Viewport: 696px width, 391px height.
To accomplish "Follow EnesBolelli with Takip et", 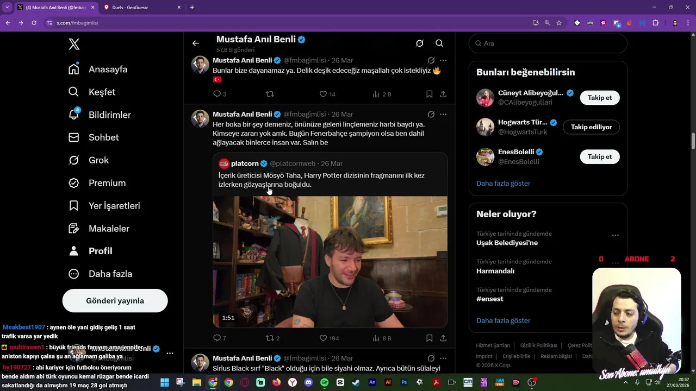I will [600, 156].
